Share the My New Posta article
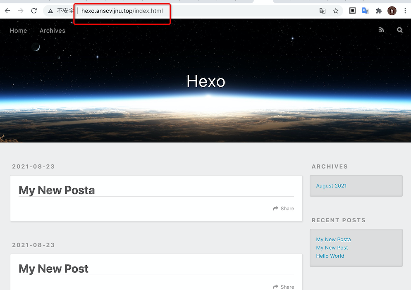411x290 pixels. tap(284, 209)
